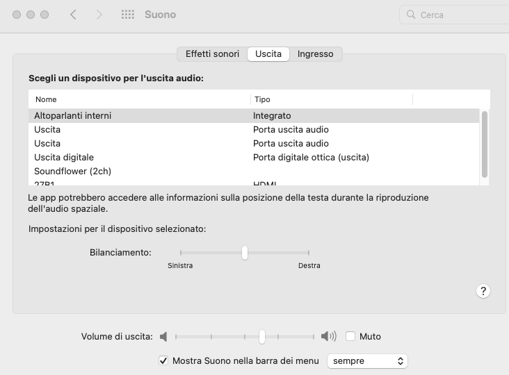Viewport: 509px width, 375px height.
Task: Select Altoparlanti interni output device
Action: pyautogui.click(x=254, y=116)
